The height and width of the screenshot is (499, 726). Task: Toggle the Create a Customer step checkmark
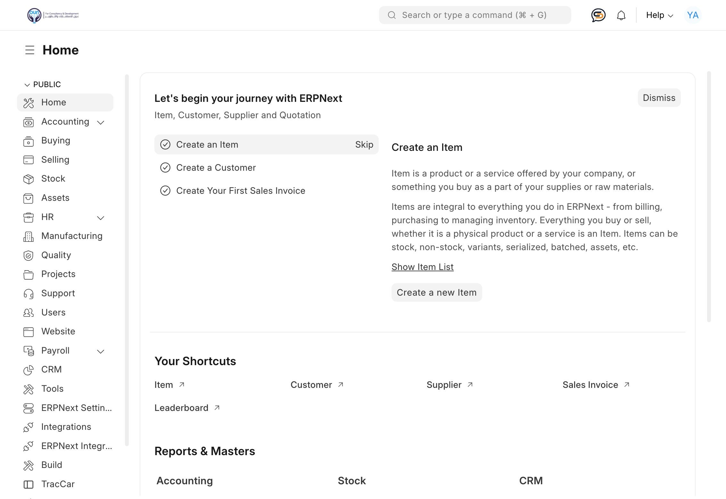(165, 168)
